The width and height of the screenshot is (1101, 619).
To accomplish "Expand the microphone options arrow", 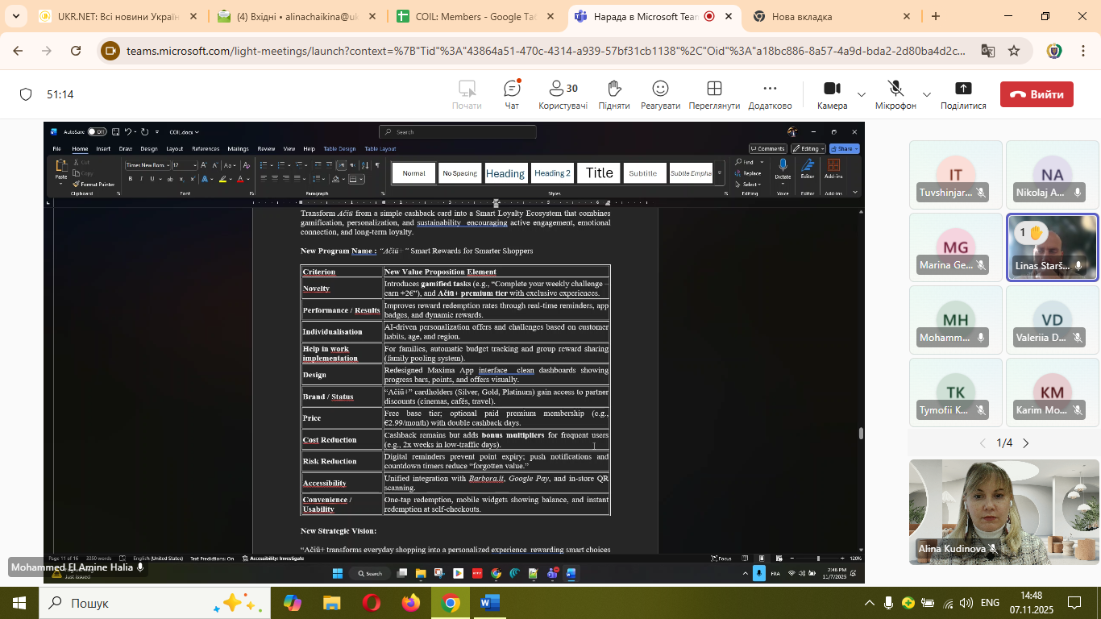I will (x=927, y=94).
